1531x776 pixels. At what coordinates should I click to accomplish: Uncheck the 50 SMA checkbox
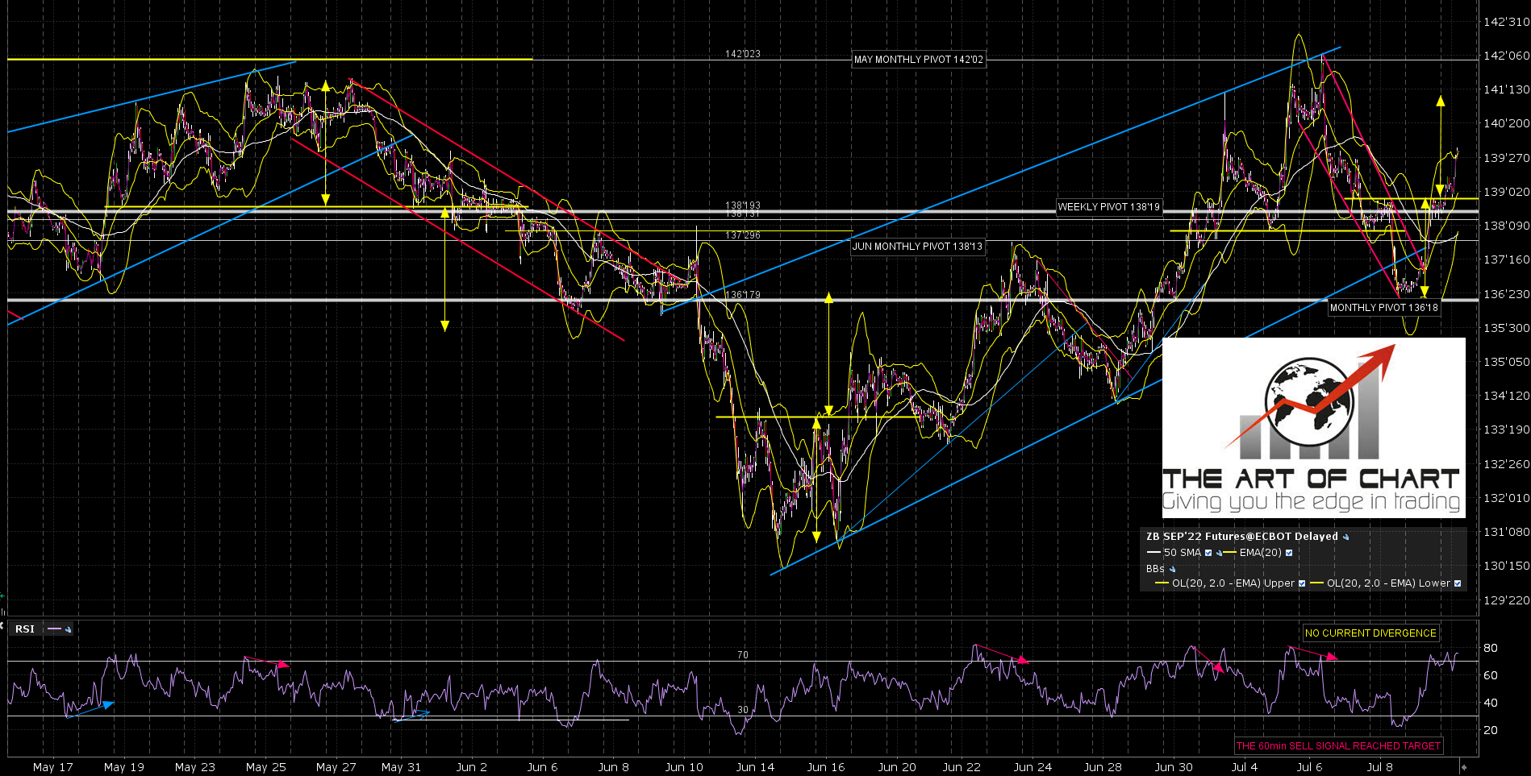click(1208, 553)
